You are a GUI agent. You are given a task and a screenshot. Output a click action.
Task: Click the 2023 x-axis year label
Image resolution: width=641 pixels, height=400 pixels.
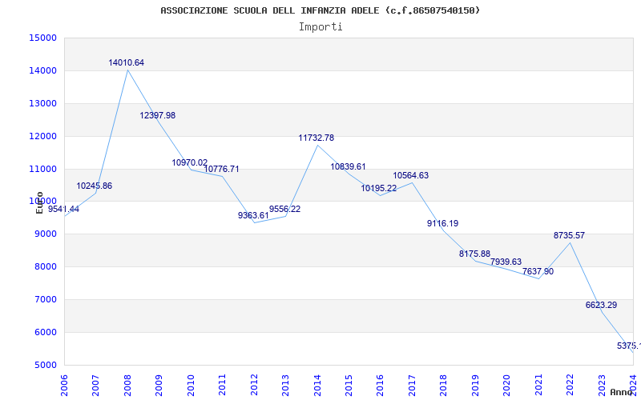[x=603, y=386]
